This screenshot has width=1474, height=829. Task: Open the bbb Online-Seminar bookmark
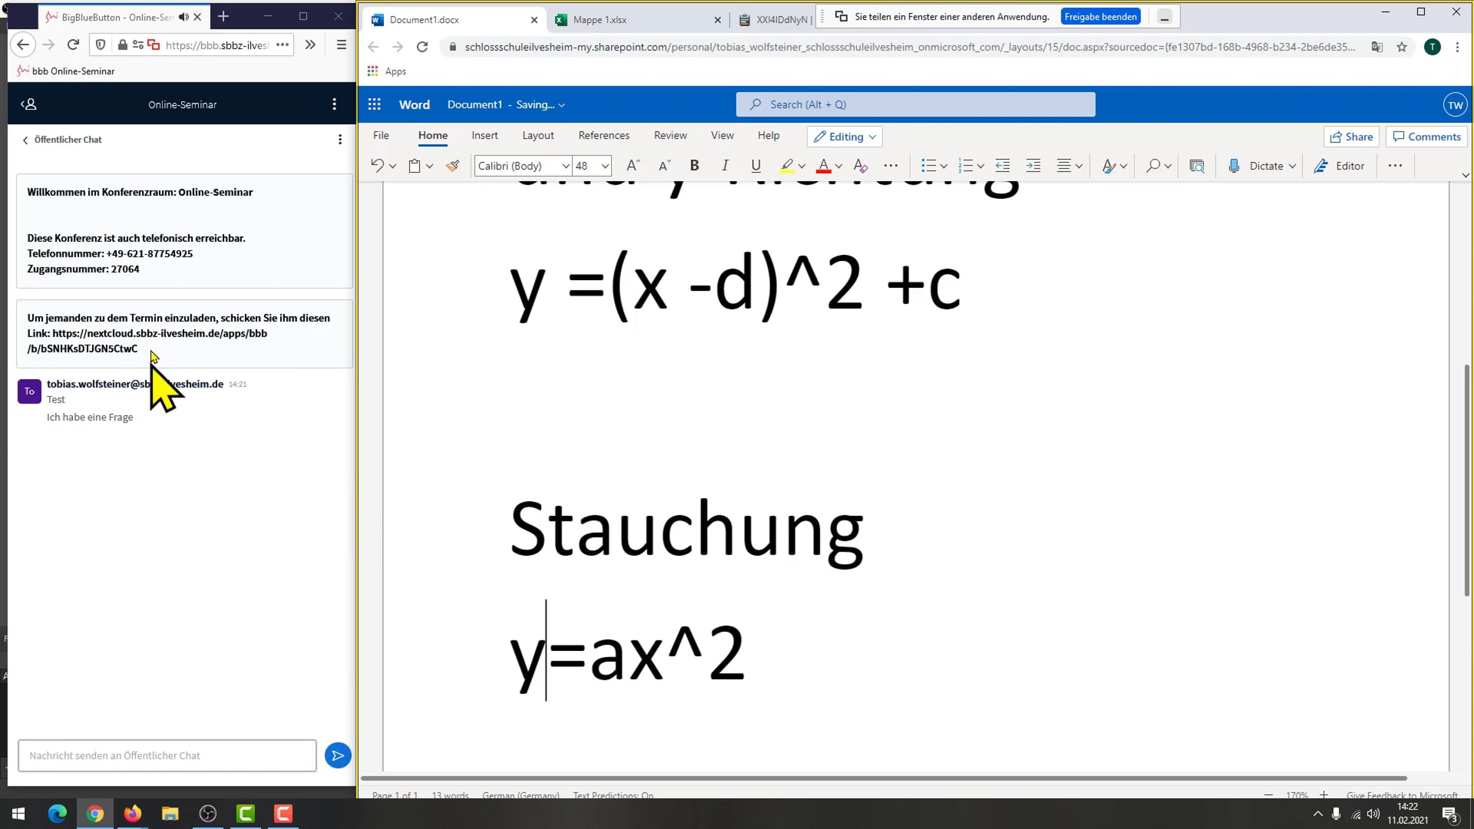[x=66, y=71]
